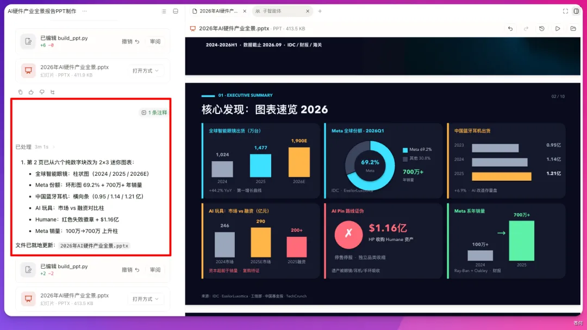
Task: Click the 2026年AI硬件产业全景.pptx inline file chip
Action: click(95, 246)
